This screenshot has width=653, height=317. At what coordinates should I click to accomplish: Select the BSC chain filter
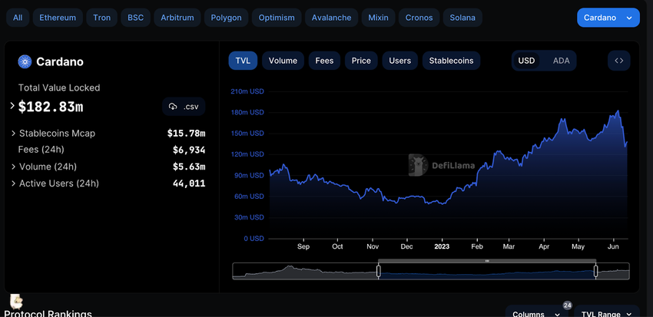(x=136, y=18)
